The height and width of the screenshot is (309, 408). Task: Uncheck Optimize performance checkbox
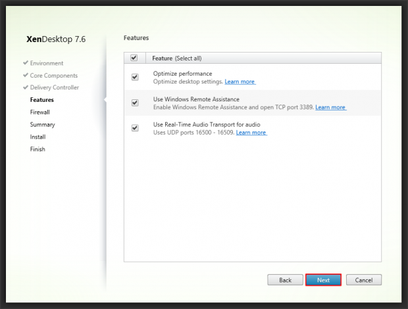(135, 77)
